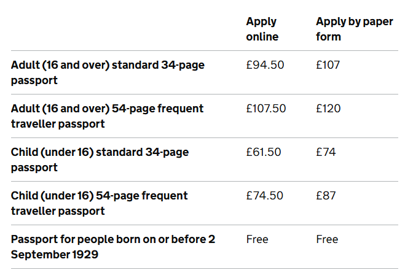Select the Adult standard 34-page passport row label
Image resolution: width=405 pixels, height=278 pixels.
tap(108, 72)
